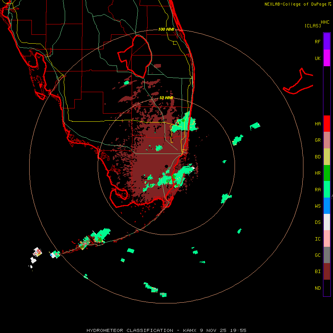The width and height of the screenshot is (333, 333).
Task: Click the RF legend label
Action: click(x=317, y=41)
